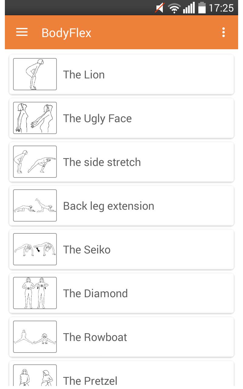Image resolution: width=243 pixels, height=389 pixels.
Task: Open The Seiko exercise entry
Action: [87, 250]
